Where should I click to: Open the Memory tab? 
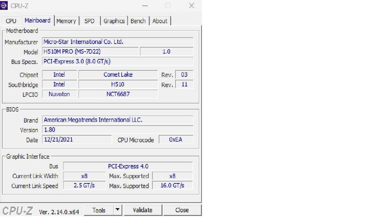(66, 21)
